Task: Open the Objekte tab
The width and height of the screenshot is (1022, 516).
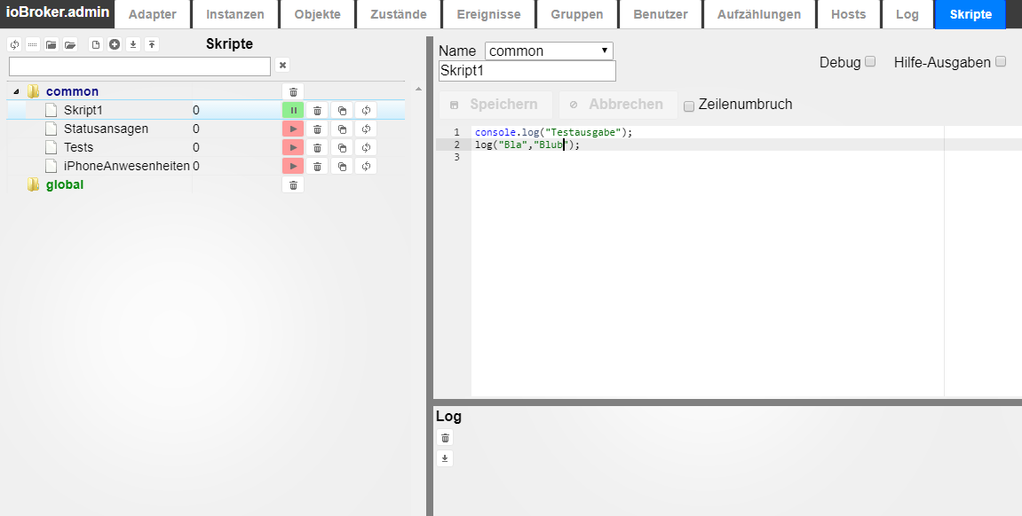Action: [317, 14]
